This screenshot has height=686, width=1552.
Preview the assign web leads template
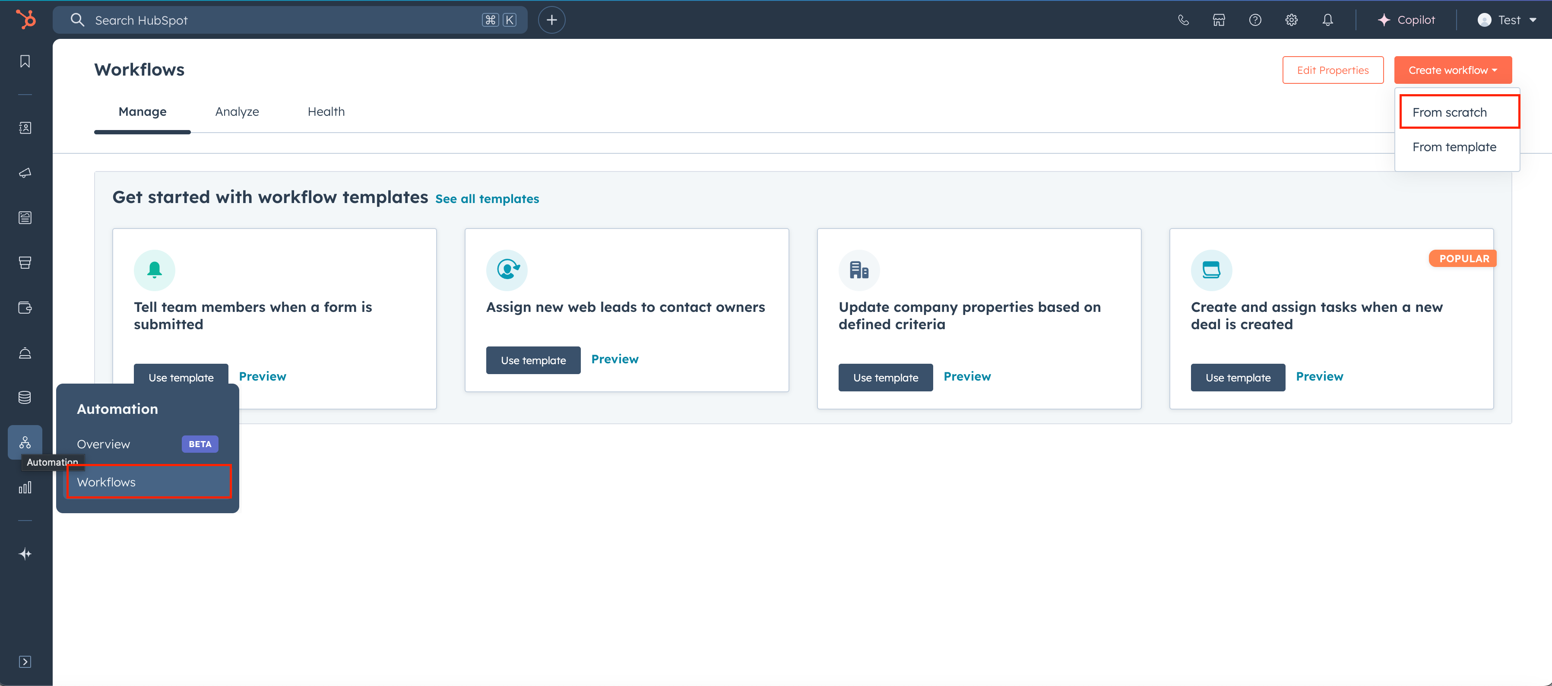coord(614,359)
